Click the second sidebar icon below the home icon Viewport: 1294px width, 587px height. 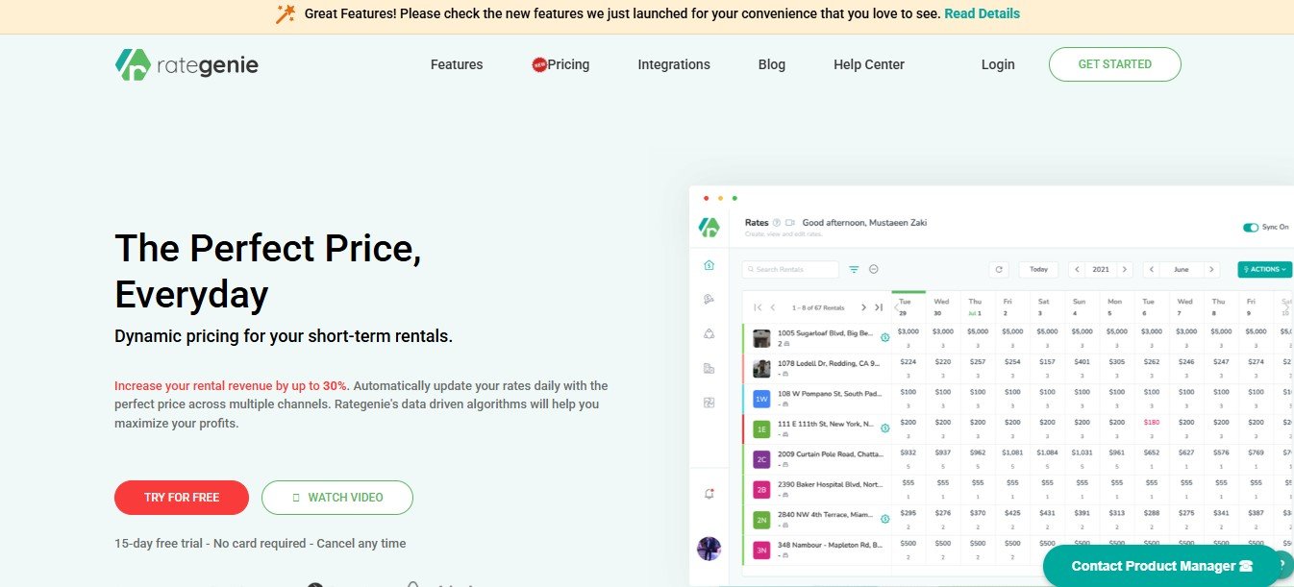pyautogui.click(x=709, y=300)
